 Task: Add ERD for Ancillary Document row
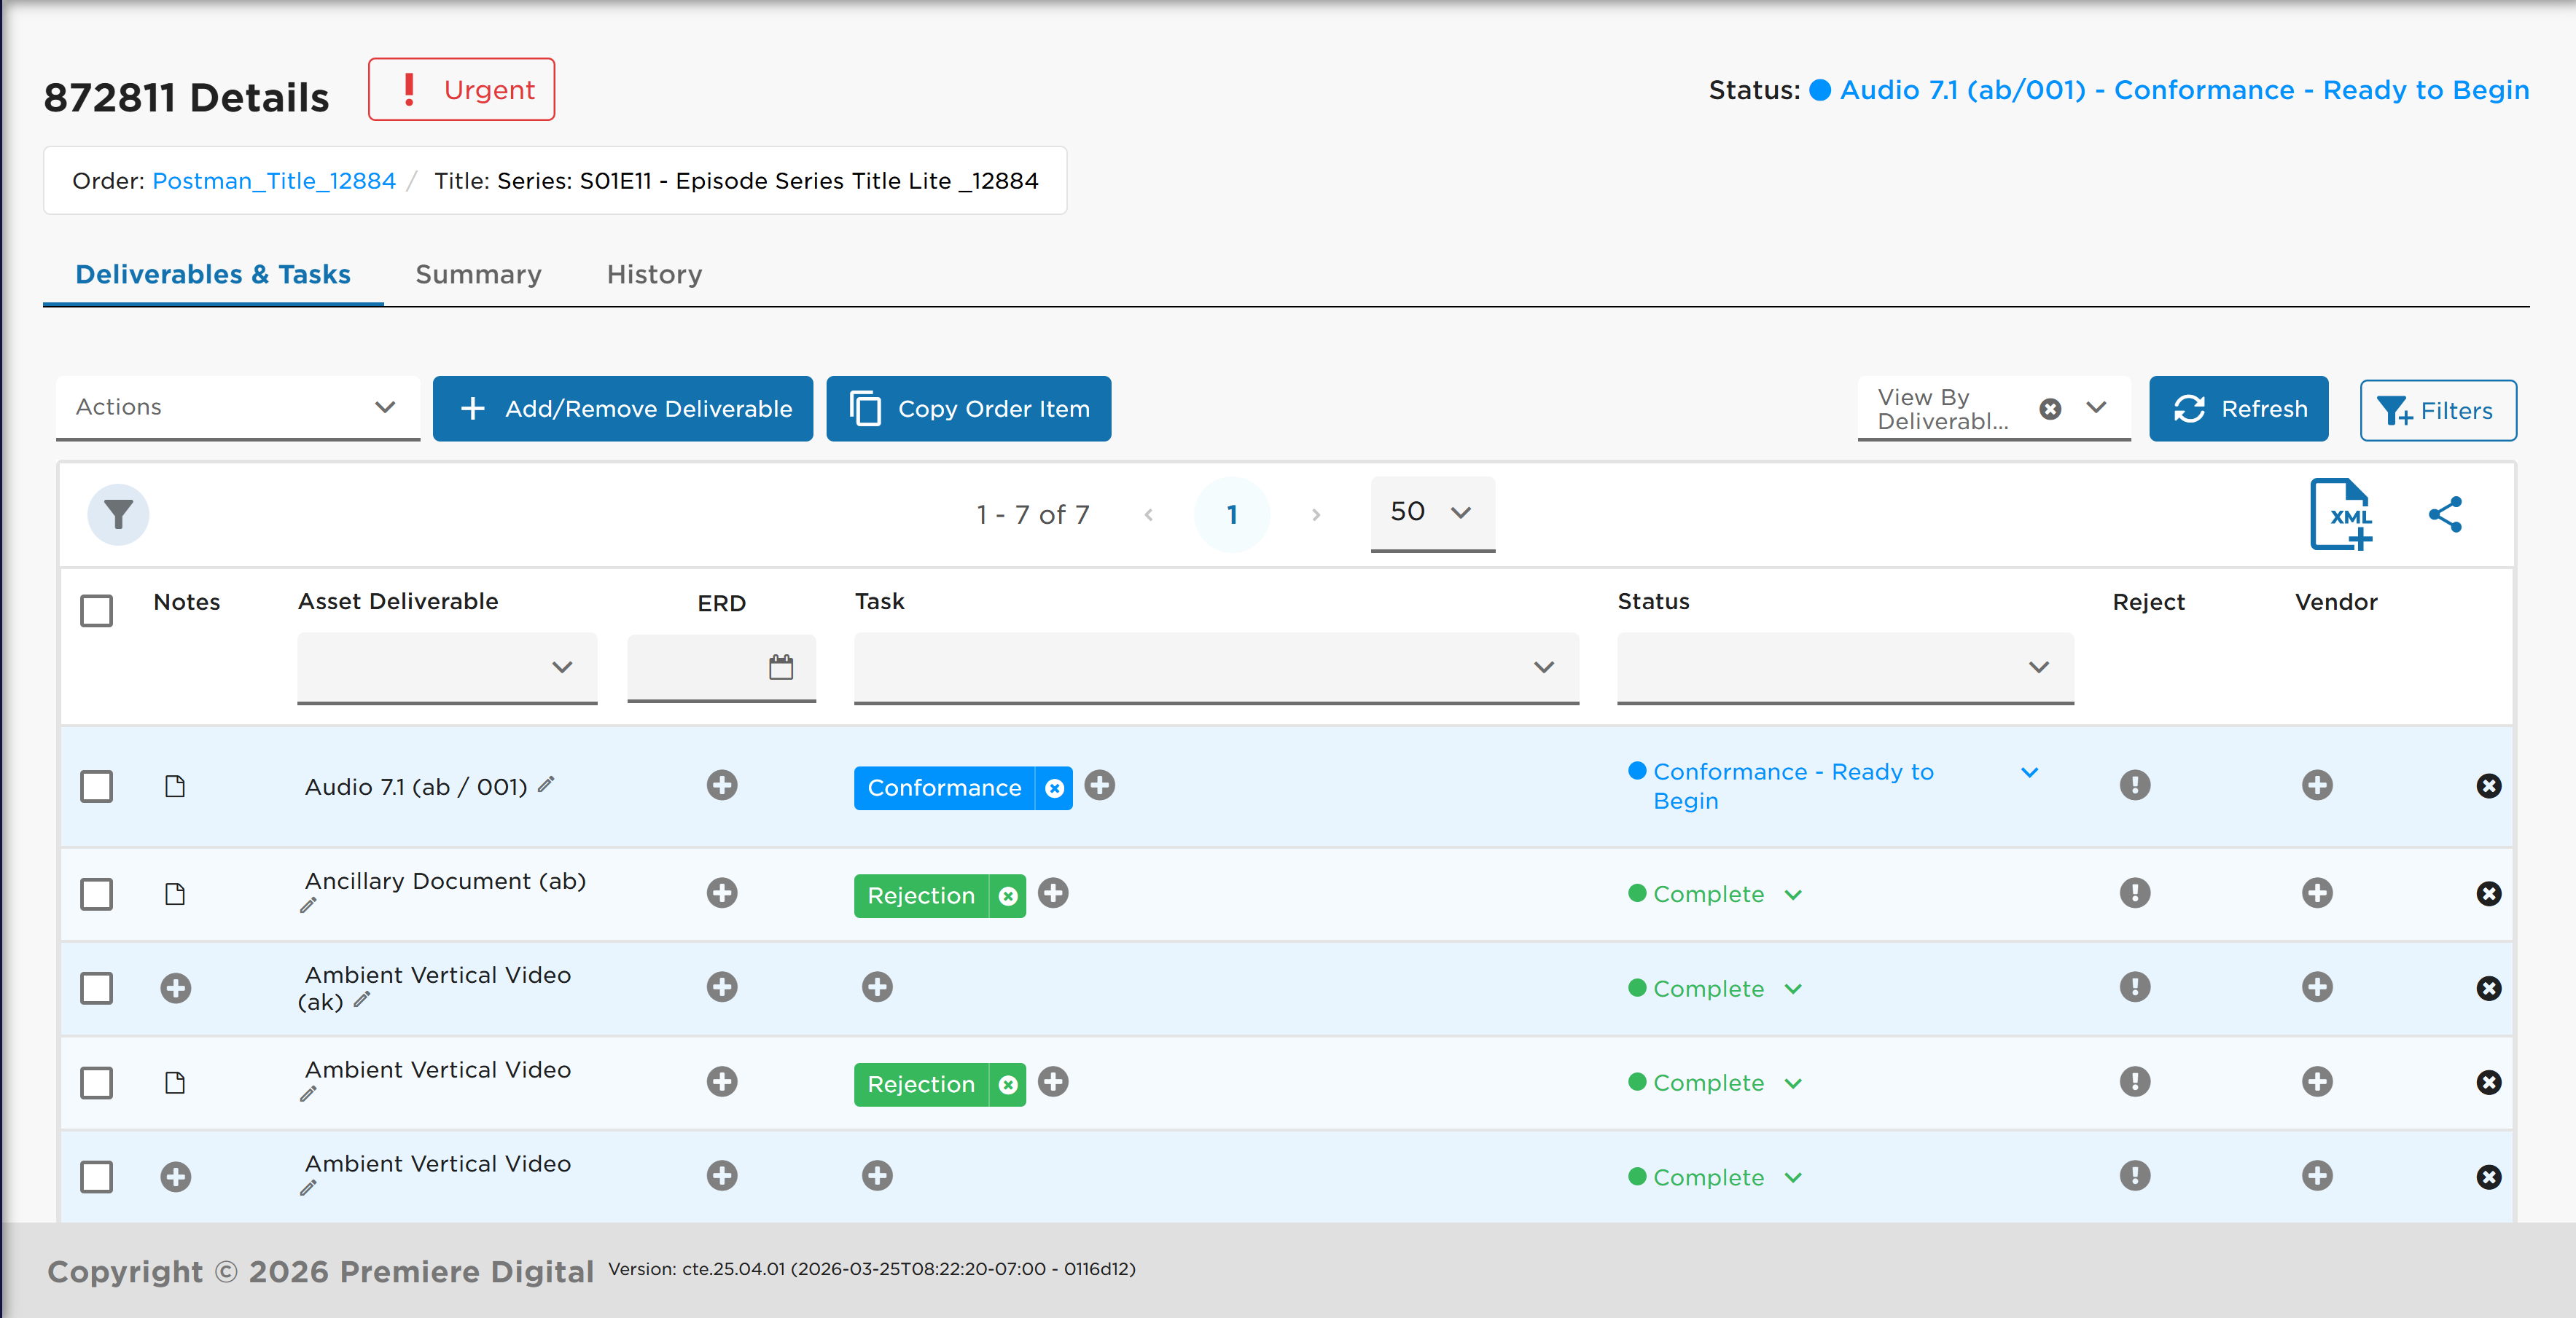(722, 893)
